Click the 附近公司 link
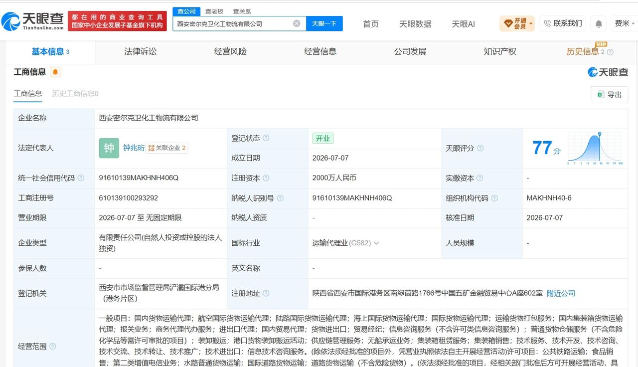Screen dimensions: 638x367 click(x=561, y=293)
